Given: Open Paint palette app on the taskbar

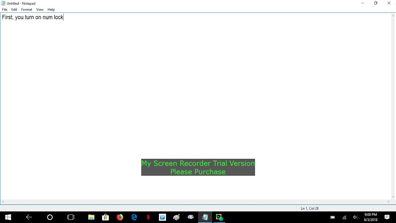Looking at the screenshot, I should [177, 217].
